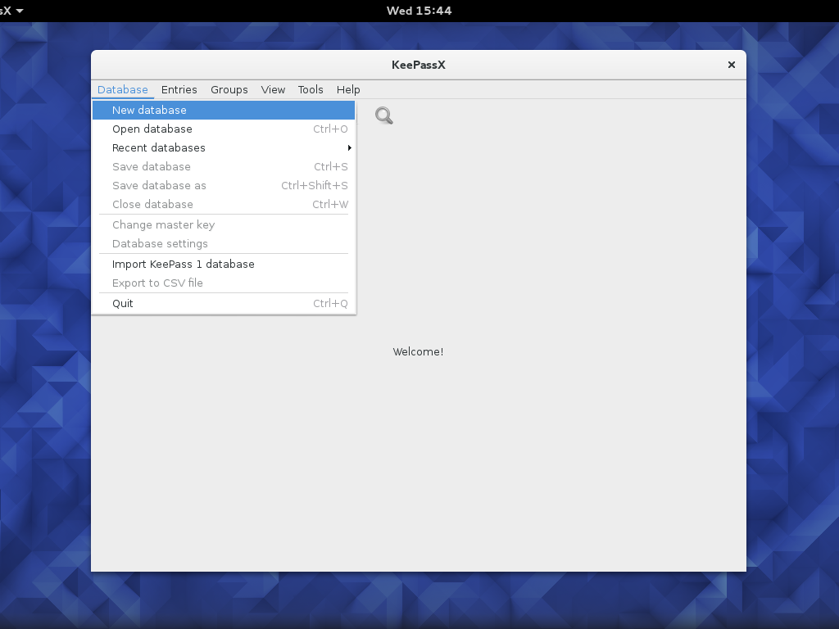
Task: Click the clock showing Wed 15:44
Action: tap(419, 11)
